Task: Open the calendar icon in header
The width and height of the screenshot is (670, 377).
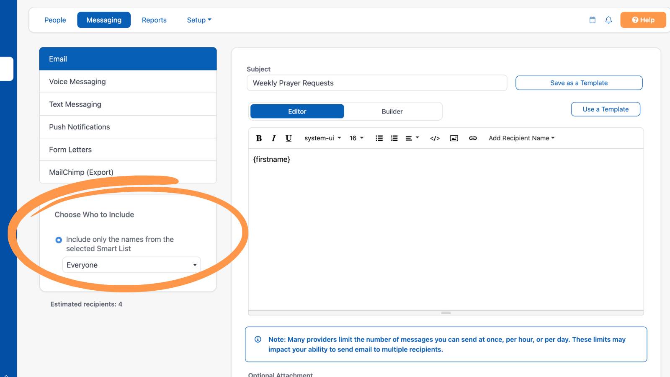Action: coord(593,20)
